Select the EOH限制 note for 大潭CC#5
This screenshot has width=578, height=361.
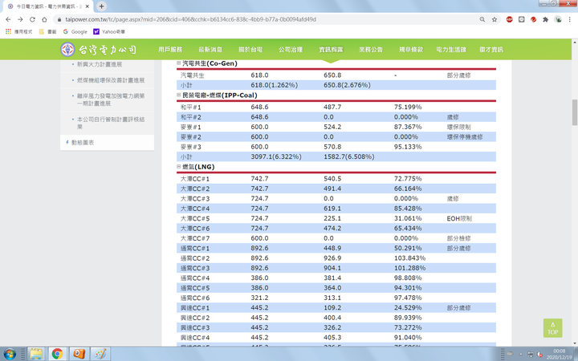coord(459,219)
